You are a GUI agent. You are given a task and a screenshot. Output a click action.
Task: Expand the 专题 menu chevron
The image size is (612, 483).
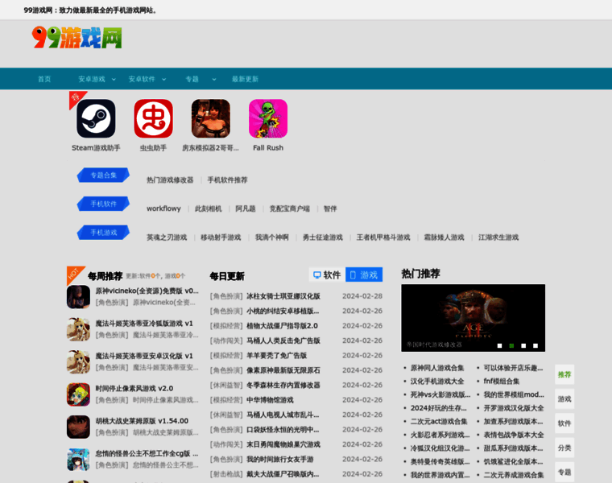coord(214,79)
